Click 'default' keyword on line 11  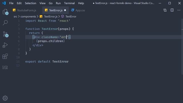coord(44,62)
